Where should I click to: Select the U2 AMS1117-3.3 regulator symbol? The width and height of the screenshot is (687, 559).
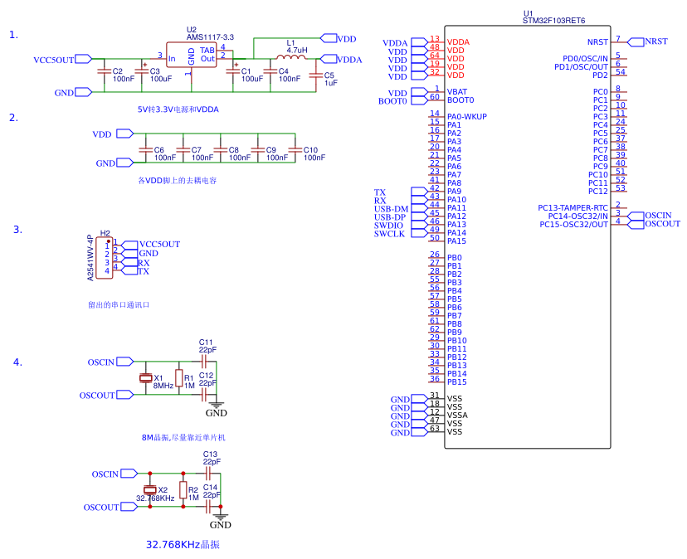[x=191, y=55]
